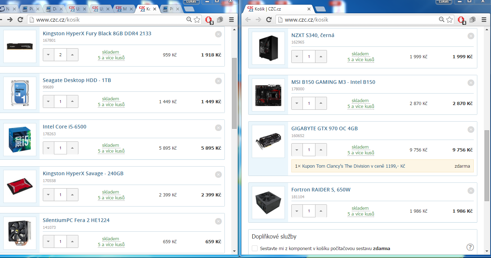
Task: Click reload icon in right browser window
Action: [269, 20]
